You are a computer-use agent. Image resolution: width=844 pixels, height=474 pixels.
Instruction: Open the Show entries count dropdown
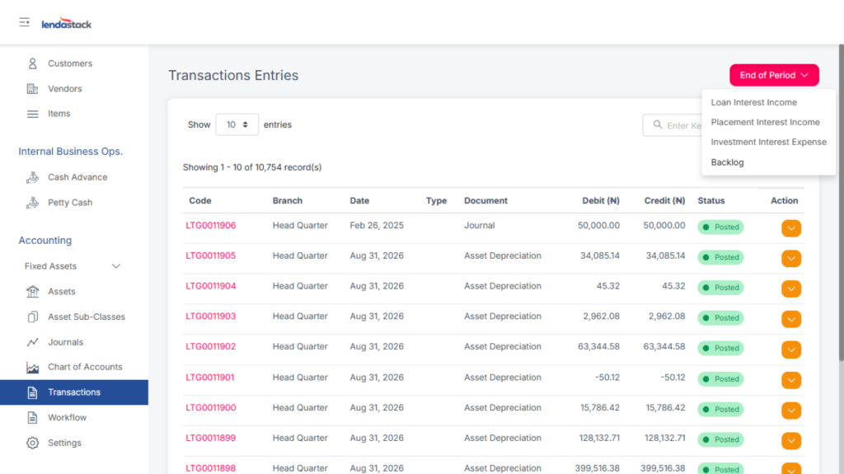coord(237,125)
